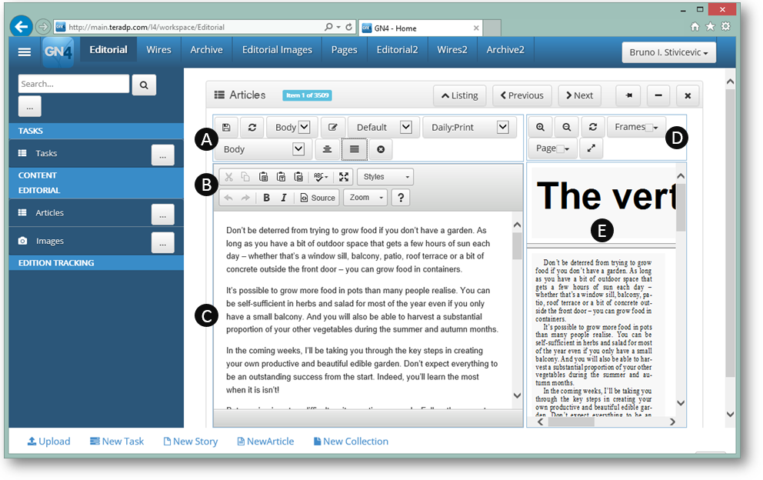Screen dimensions: 763x480
Task: Tick the Page checkbox
Action: pos(560,149)
